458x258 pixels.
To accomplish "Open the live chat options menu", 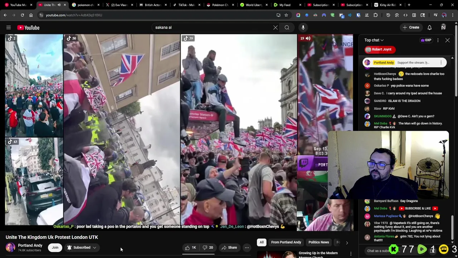I will click(438, 40).
